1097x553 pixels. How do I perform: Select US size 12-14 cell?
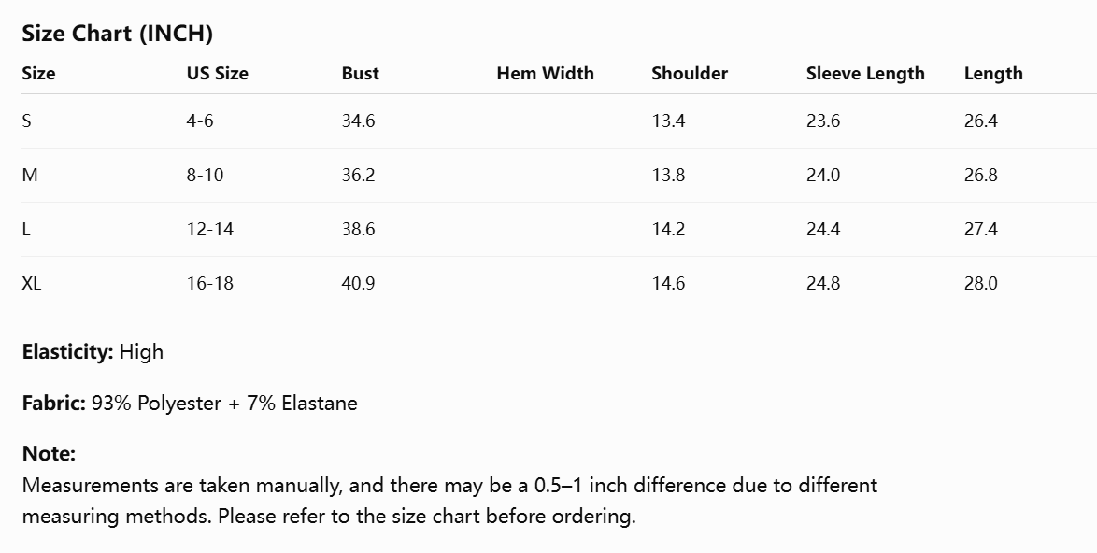coord(210,229)
